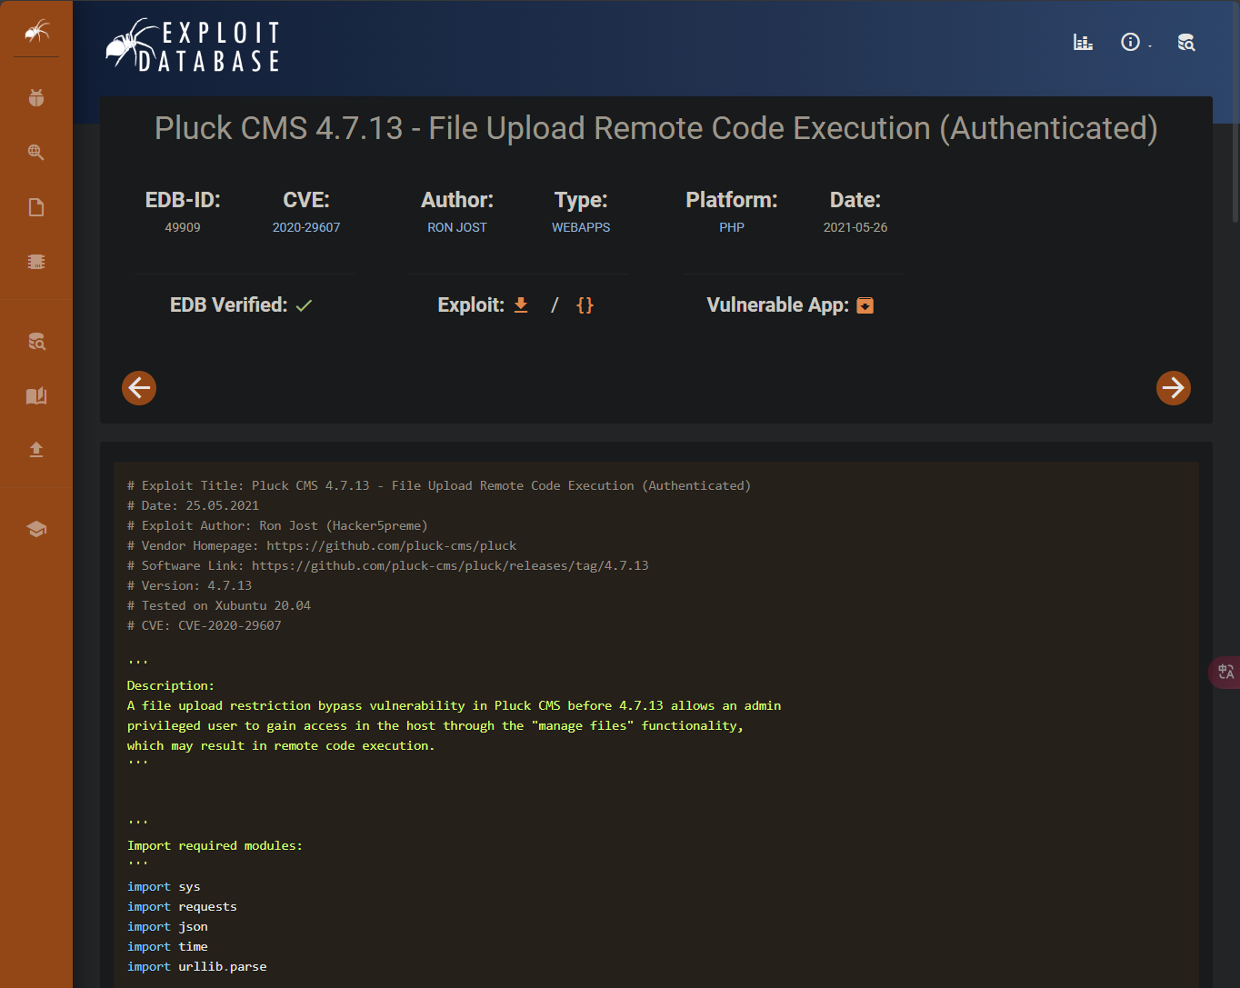1240x988 pixels.
Task: Open the SearchSploit Manual book icon
Action: click(x=36, y=395)
